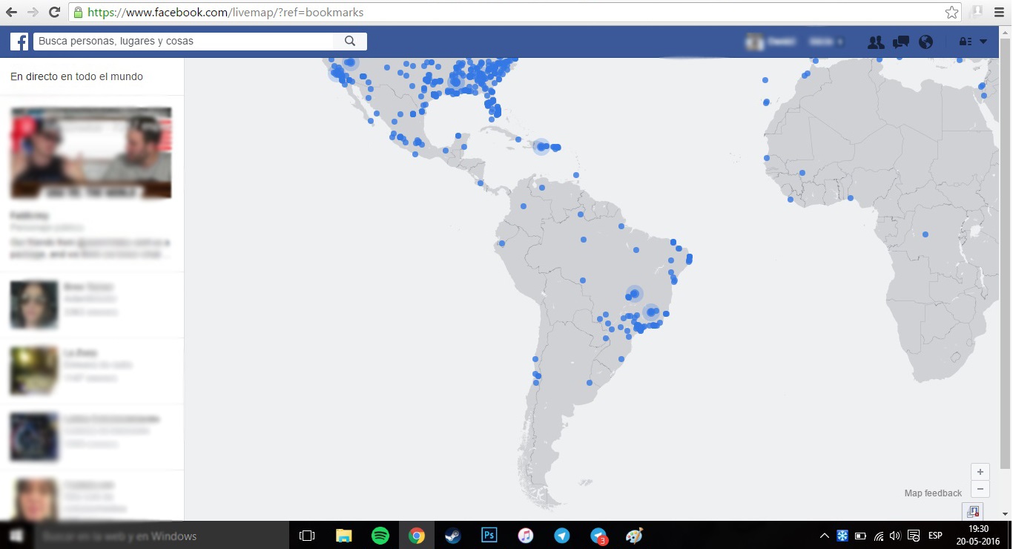Screen dimensions: 1013x549
Task: Click the search magnifier button
Action: pyautogui.click(x=350, y=42)
